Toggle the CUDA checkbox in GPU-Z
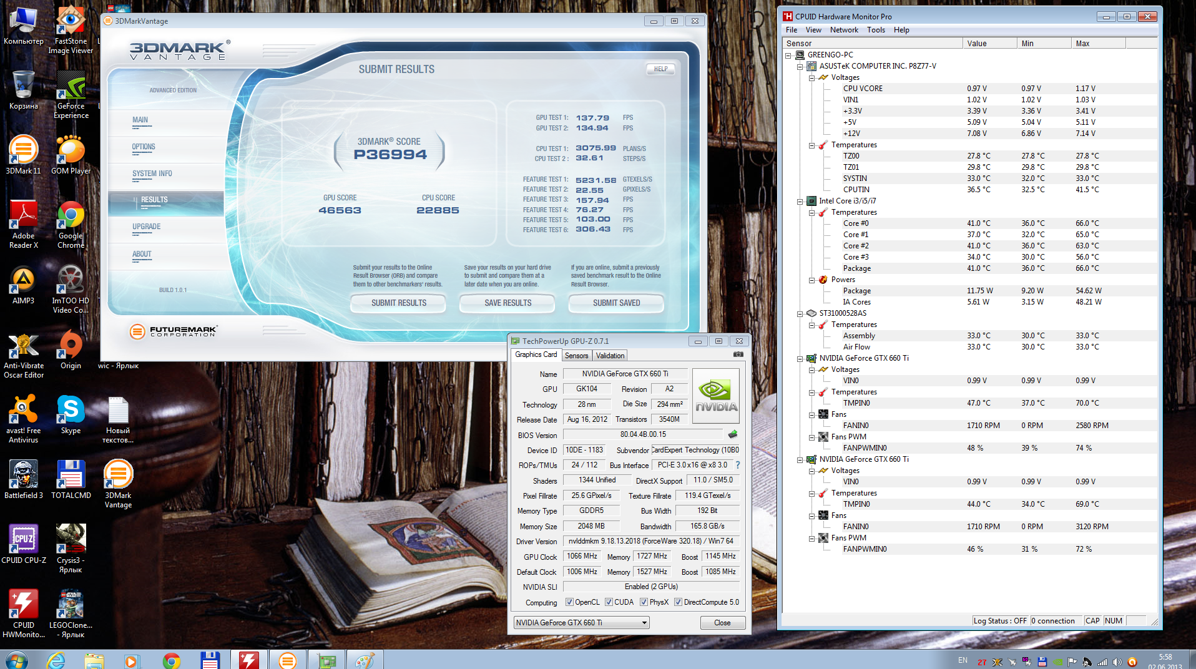1196x669 pixels. [609, 602]
